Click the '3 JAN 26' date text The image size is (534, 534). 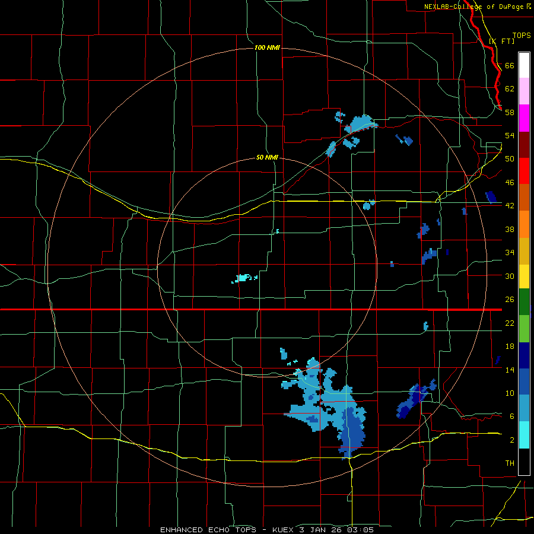[322, 530]
